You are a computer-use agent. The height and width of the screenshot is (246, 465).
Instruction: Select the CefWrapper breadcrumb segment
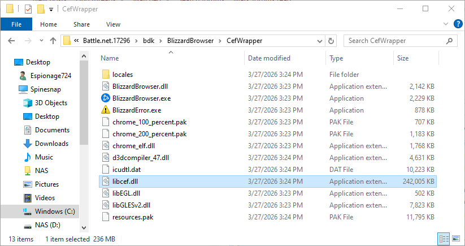click(244, 41)
